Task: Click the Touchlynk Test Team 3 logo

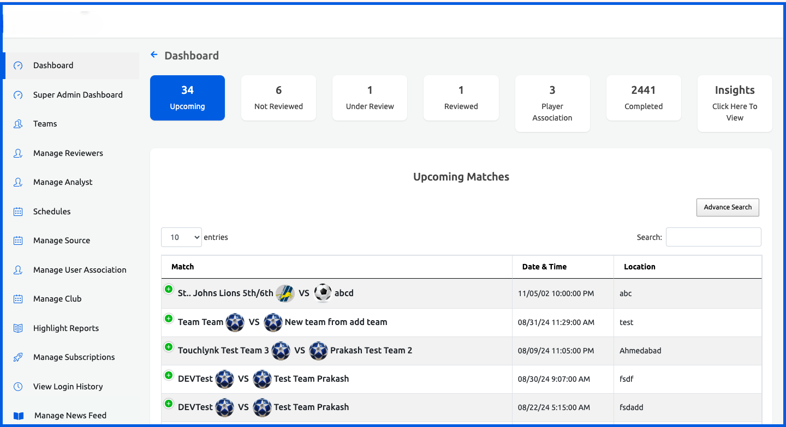Action: 281,351
